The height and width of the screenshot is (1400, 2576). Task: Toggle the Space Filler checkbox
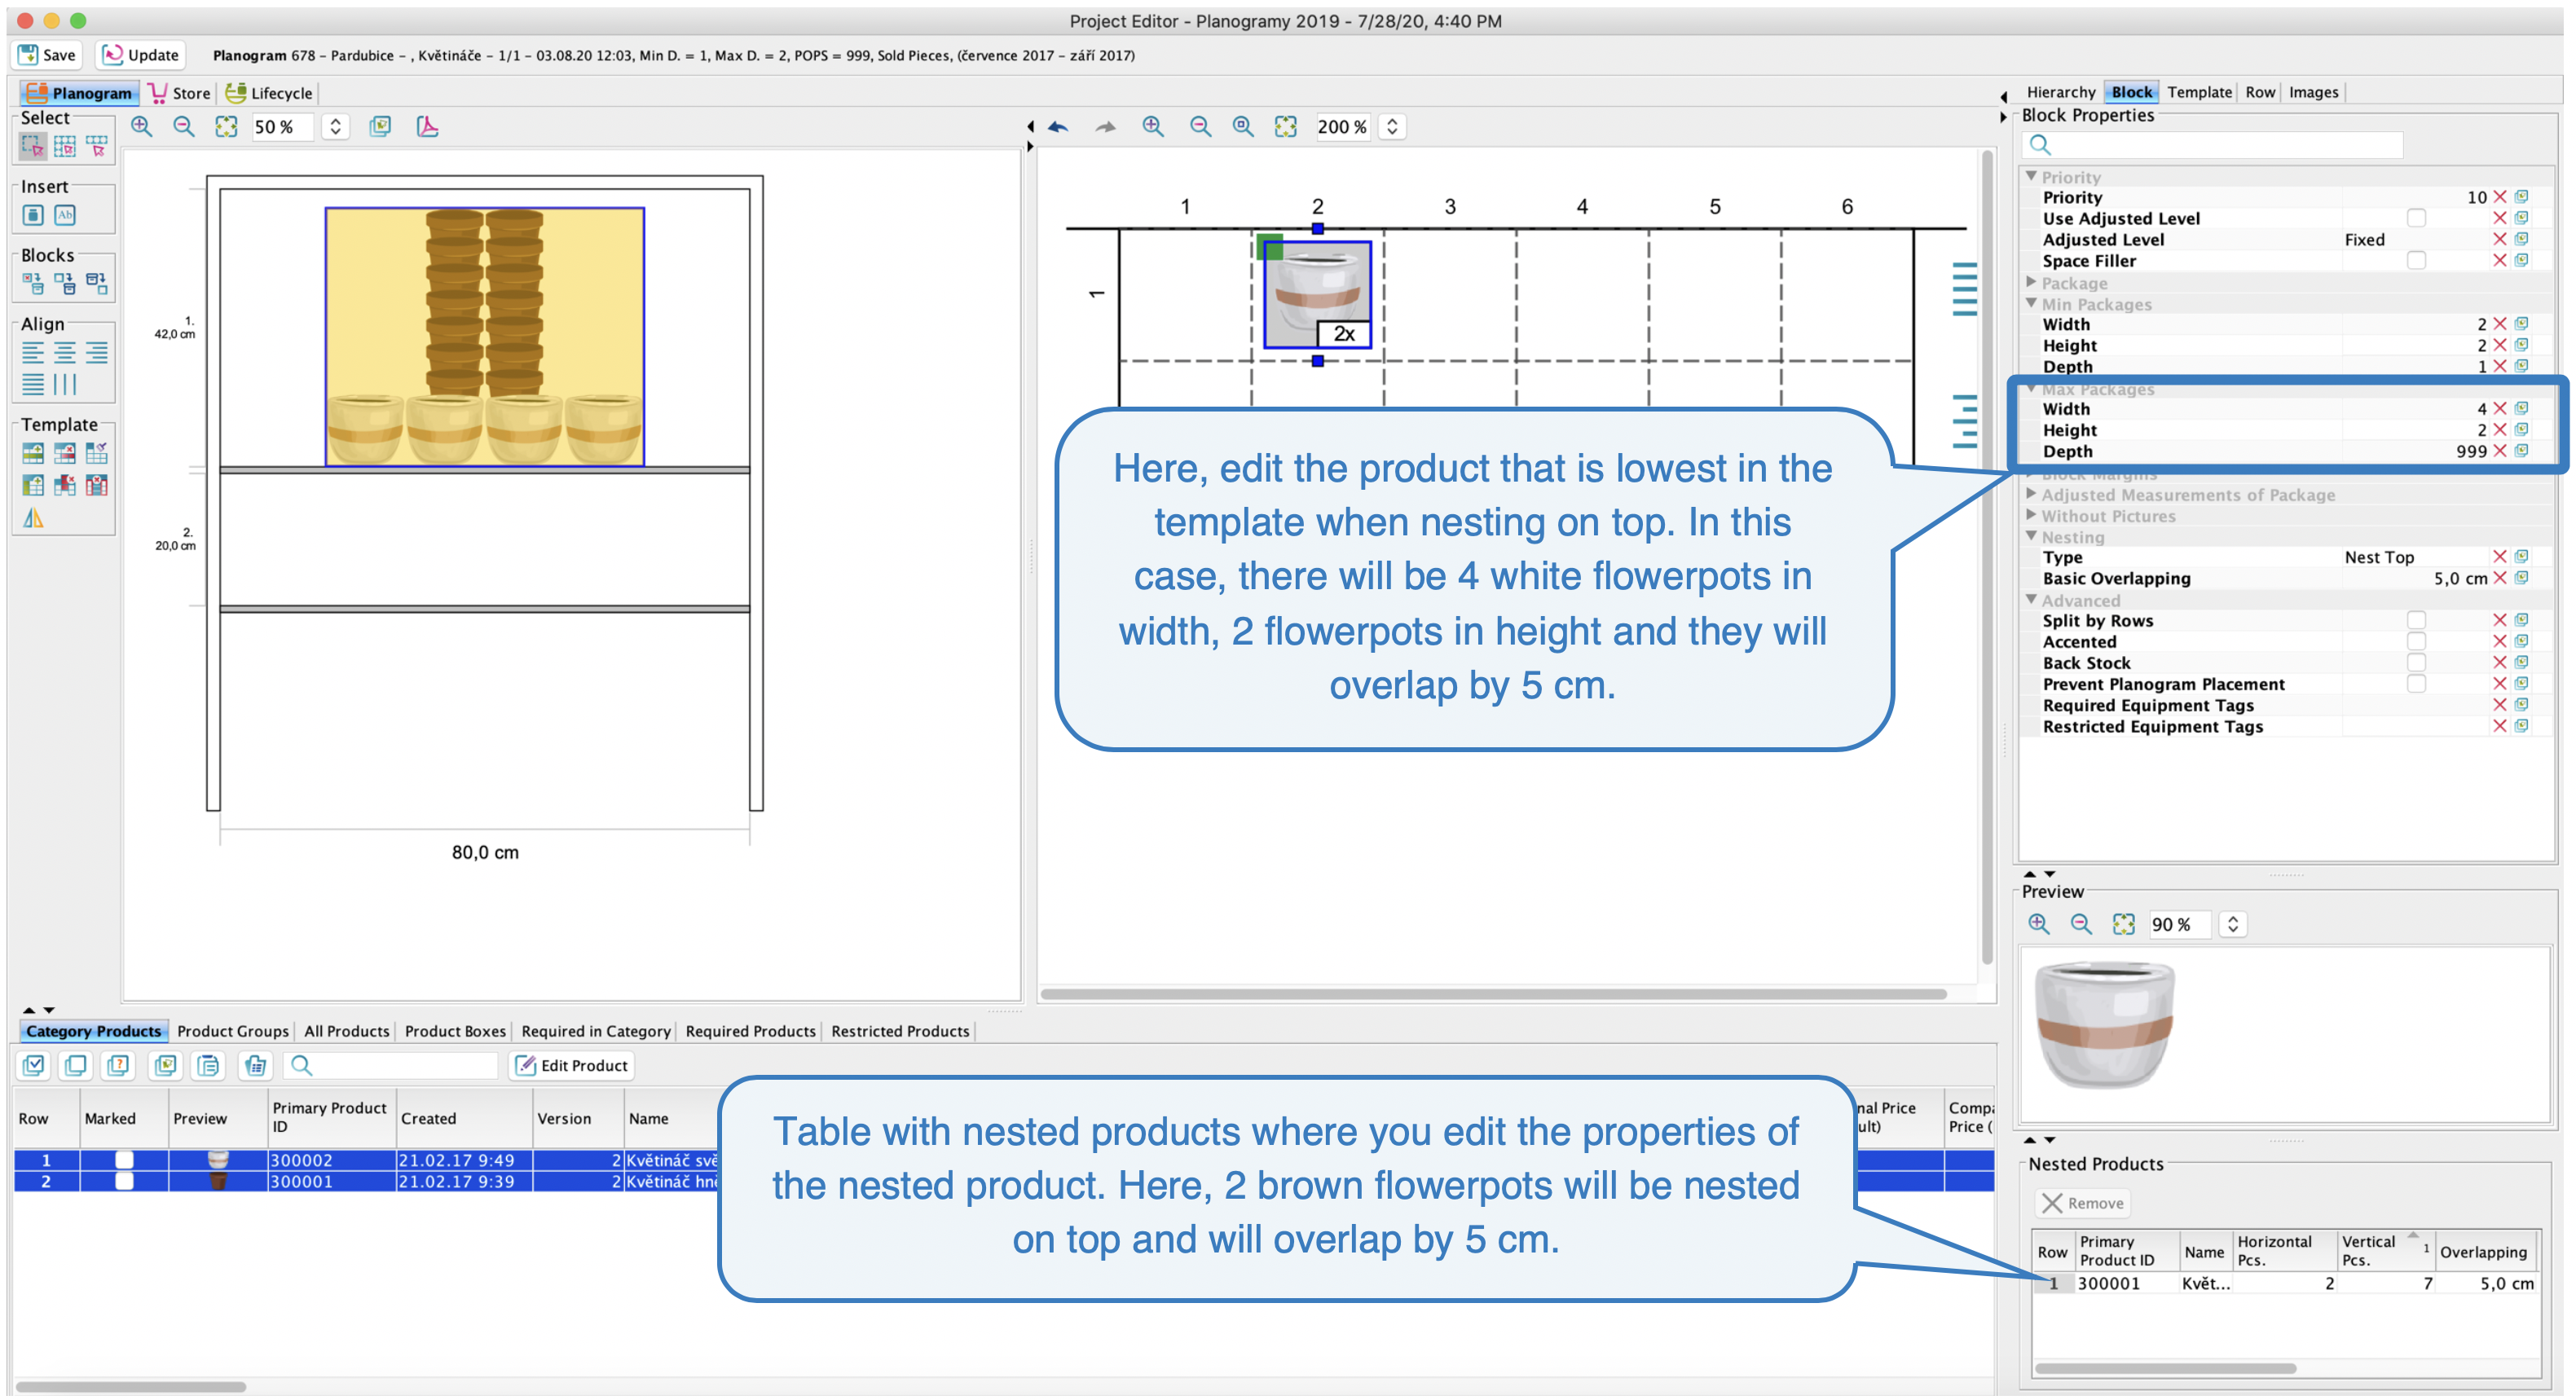(2416, 260)
